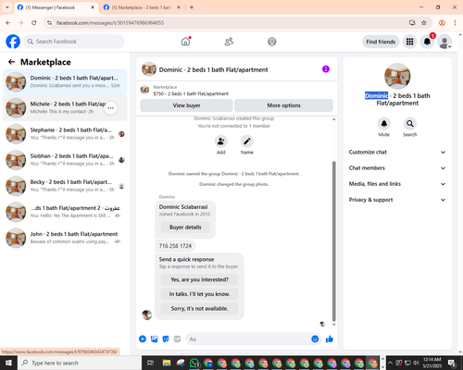
Task: Open Chrome's three-dot menu
Action: coord(455,22)
